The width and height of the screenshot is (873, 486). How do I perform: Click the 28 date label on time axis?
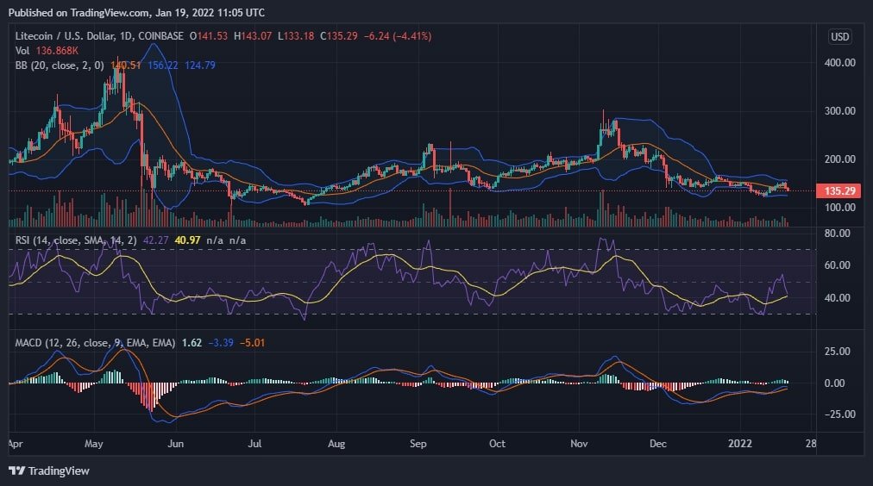pyautogui.click(x=811, y=444)
